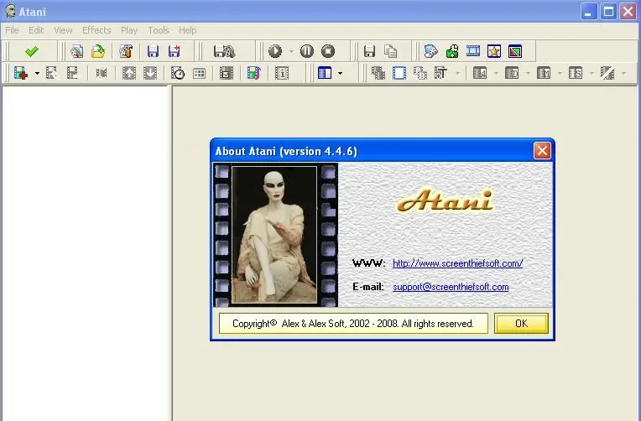641x421 pixels.
Task: Click the thumbnails grid icon
Action: coord(199,74)
